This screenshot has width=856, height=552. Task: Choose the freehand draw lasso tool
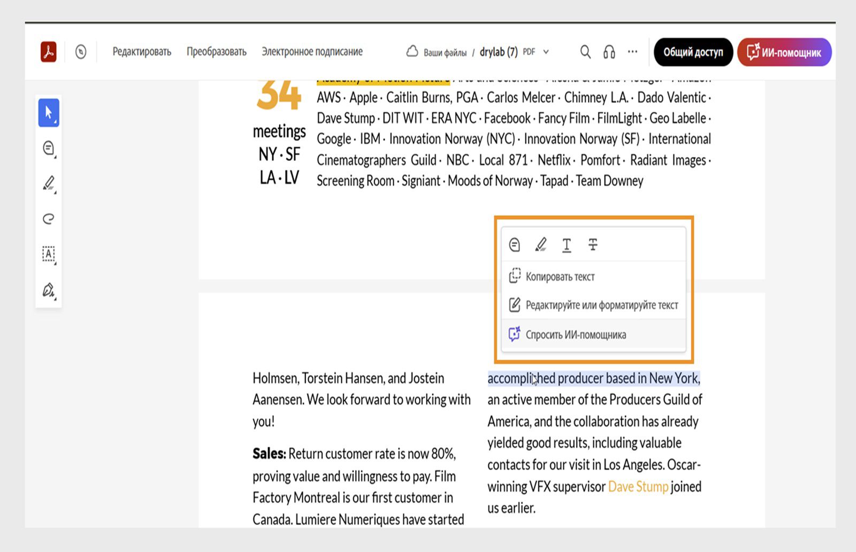(49, 219)
